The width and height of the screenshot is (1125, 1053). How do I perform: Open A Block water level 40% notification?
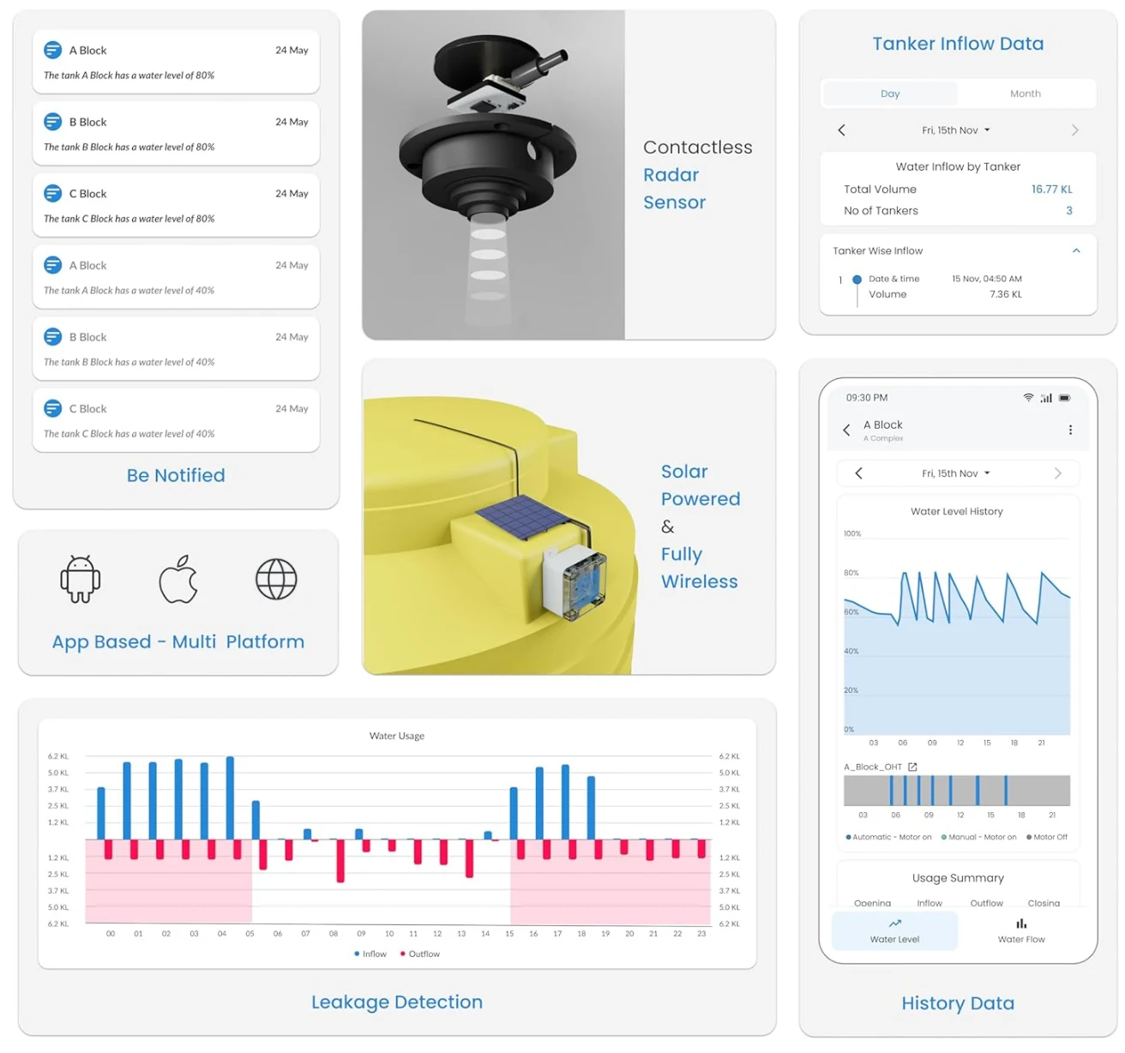point(176,277)
